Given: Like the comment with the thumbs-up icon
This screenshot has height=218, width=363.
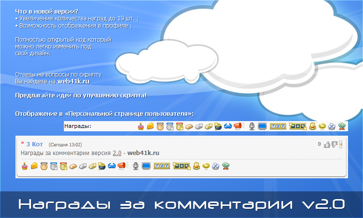Looking at the screenshot, I should 327,144.
